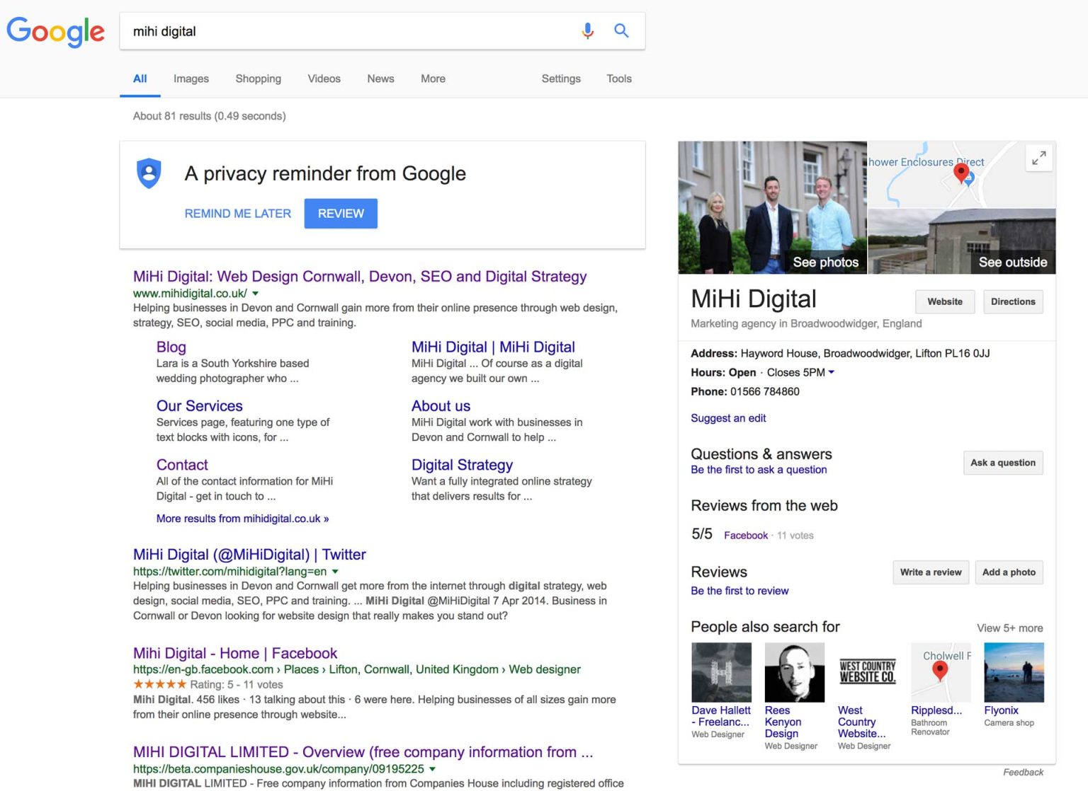Click the Directions button
Screen dimensions: 1088x791
pyautogui.click(x=1013, y=301)
